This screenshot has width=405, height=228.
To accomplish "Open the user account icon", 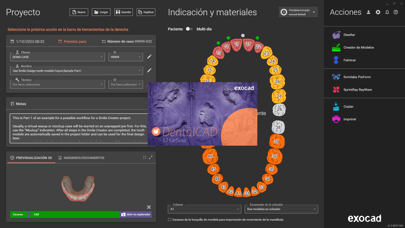I will click(368, 12).
